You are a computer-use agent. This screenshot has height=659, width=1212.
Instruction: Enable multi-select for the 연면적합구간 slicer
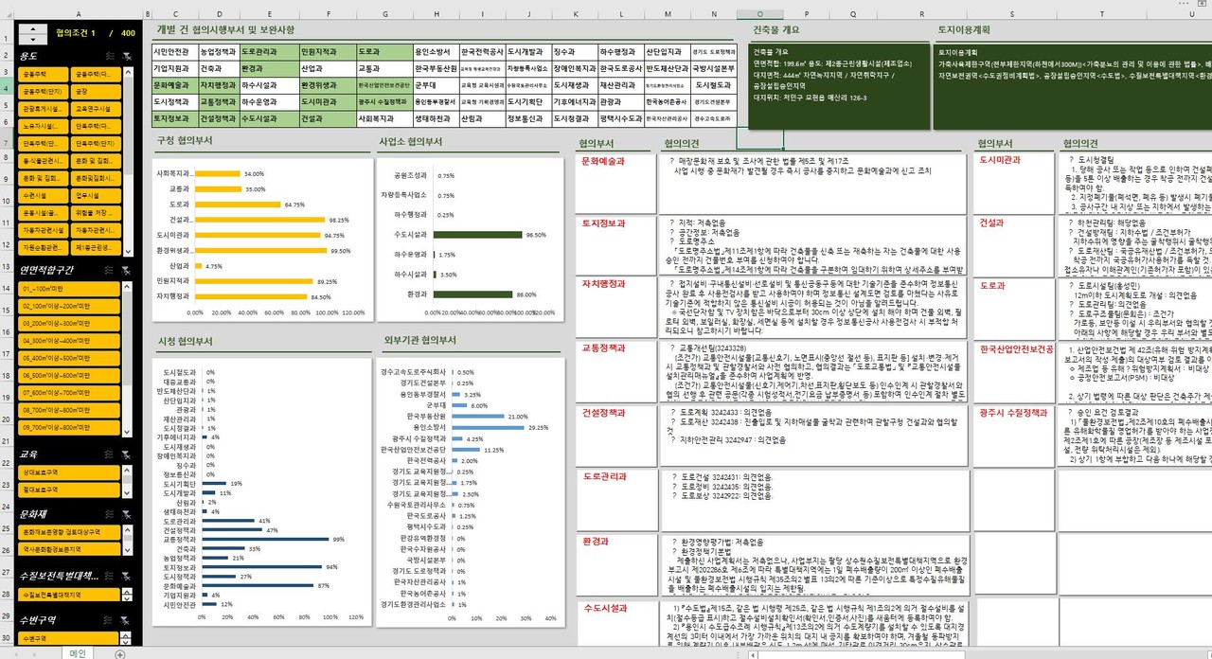point(109,269)
